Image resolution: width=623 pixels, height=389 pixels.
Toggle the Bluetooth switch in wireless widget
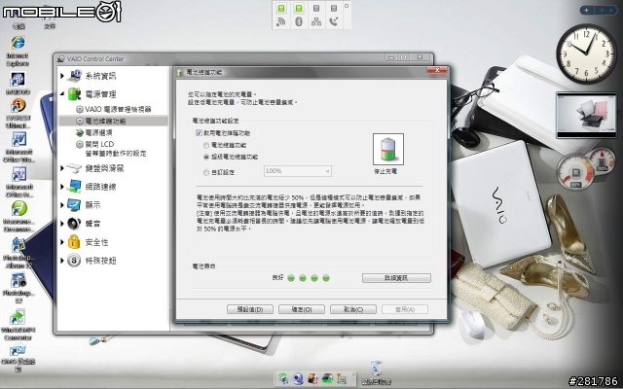pyautogui.click(x=299, y=9)
